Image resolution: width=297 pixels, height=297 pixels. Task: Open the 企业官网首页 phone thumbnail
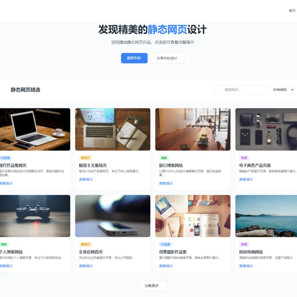click(113, 216)
